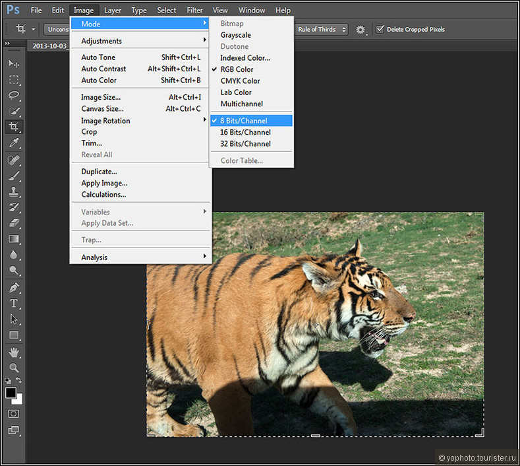The height and width of the screenshot is (466, 520).
Task: Select the Eraser tool
Action: pyautogui.click(x=14, y=223)
